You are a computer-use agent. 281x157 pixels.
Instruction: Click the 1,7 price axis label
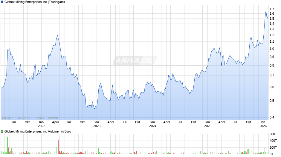click(x=272, y=9)
